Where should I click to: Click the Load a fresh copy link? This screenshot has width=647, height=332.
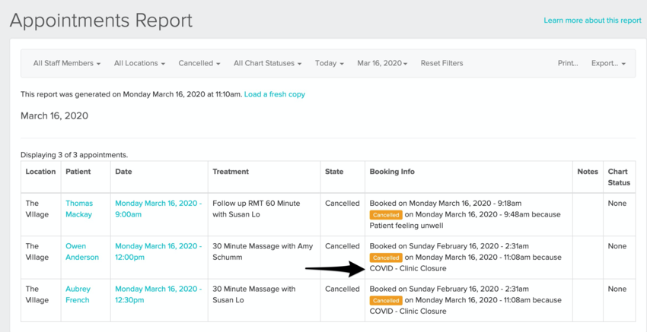[x=275, y=94]
